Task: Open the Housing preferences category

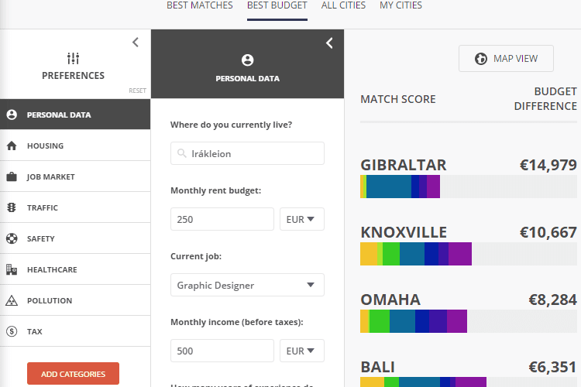Action: (x=75, y=146)
